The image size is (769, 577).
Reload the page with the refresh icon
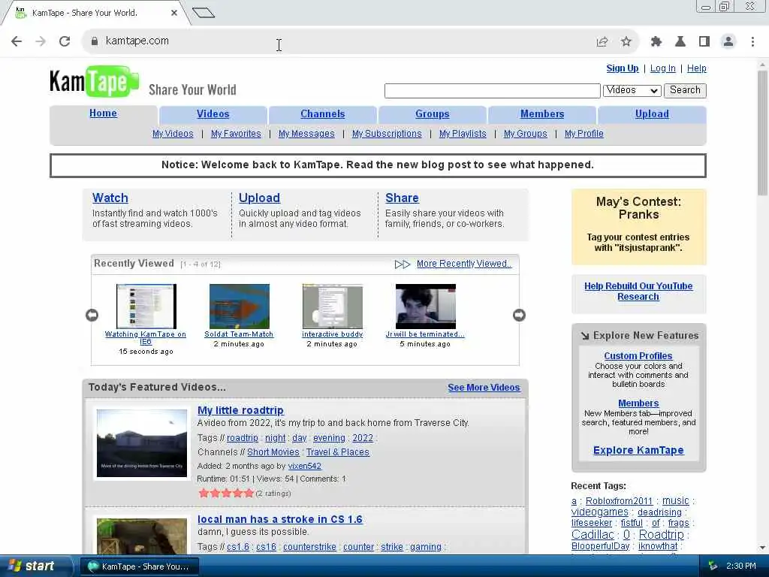point(65,41)
